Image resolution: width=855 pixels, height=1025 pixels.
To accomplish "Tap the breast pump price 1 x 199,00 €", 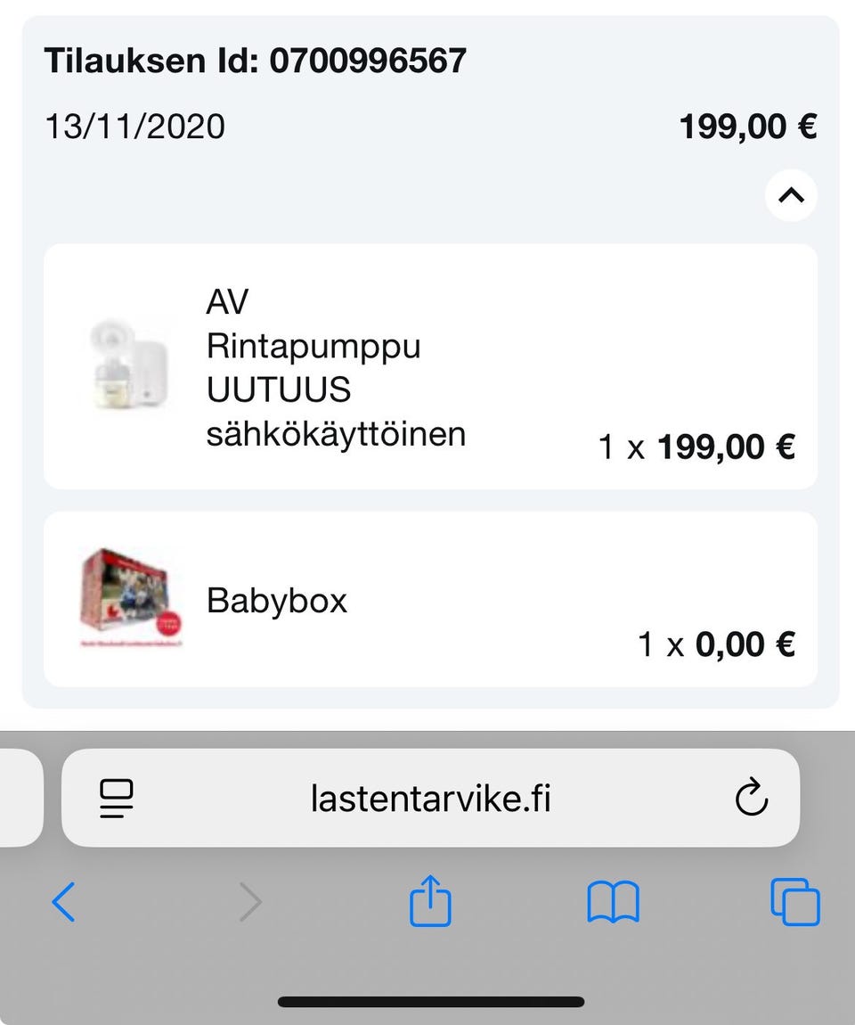I will click(x=696, y=446).
